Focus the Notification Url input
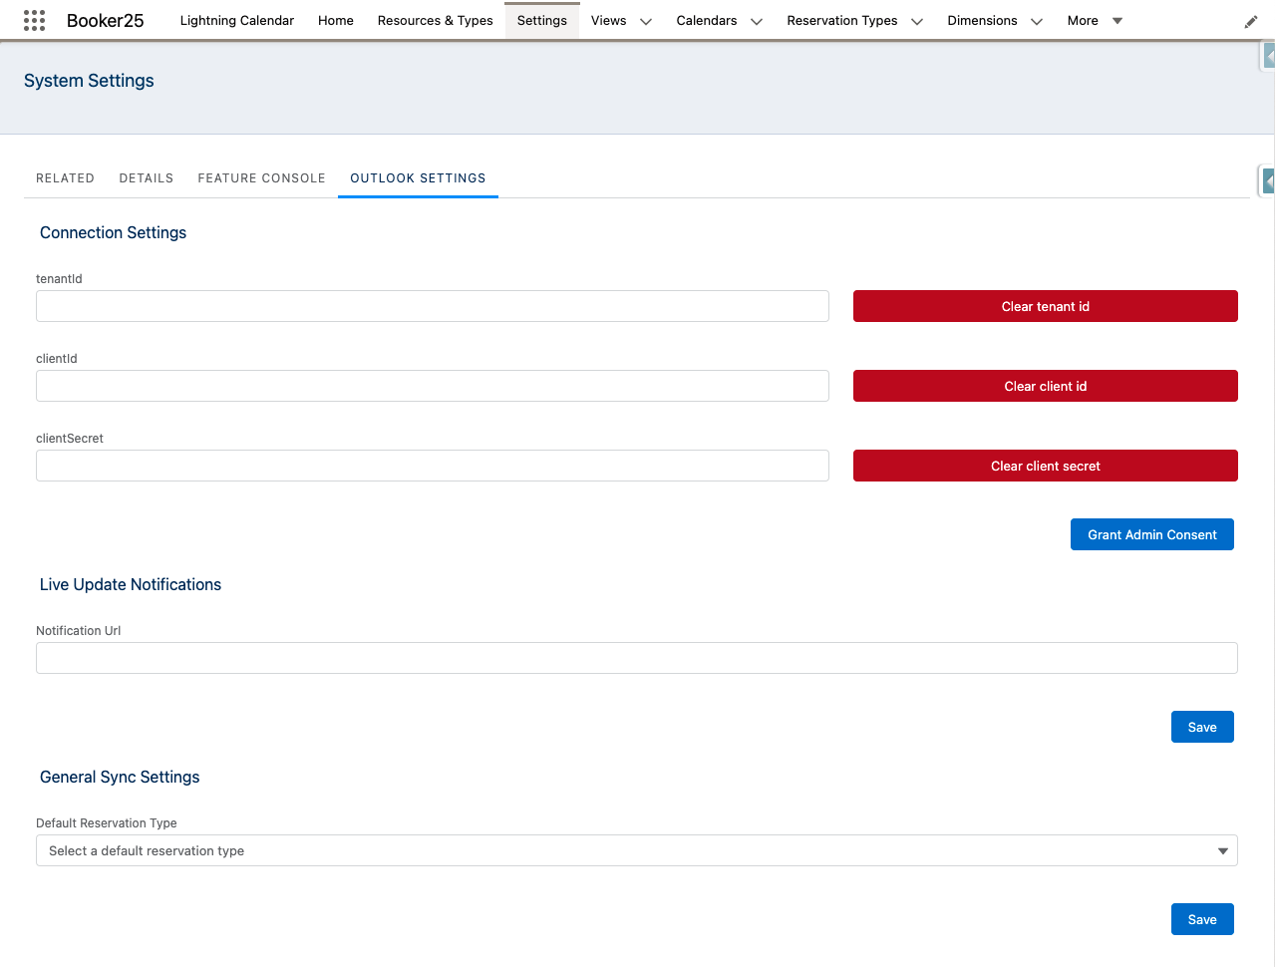The height and width of the screenshot is (967, 1275). pyautogui.click(x=636, y=658)
